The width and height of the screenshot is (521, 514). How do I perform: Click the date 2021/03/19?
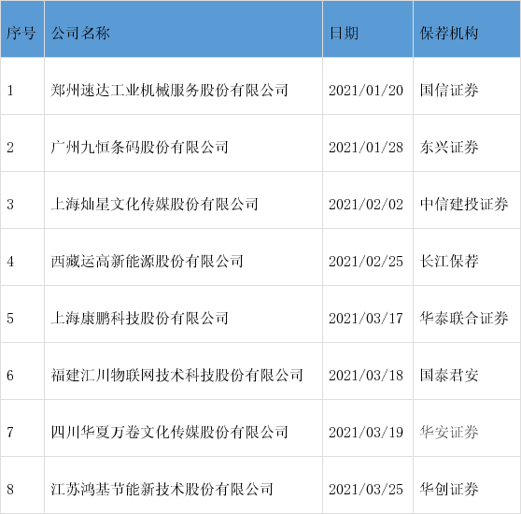pos(366,433)
